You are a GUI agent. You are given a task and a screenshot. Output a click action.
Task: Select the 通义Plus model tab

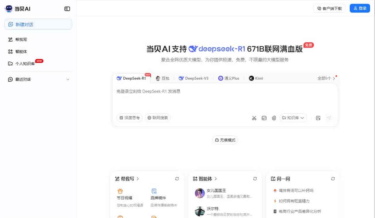tap(229, 78)
